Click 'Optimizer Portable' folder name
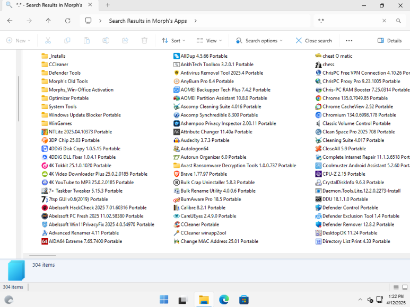This screenshot has width=410, height=307. pyautogui.click(x=69, y=98)
